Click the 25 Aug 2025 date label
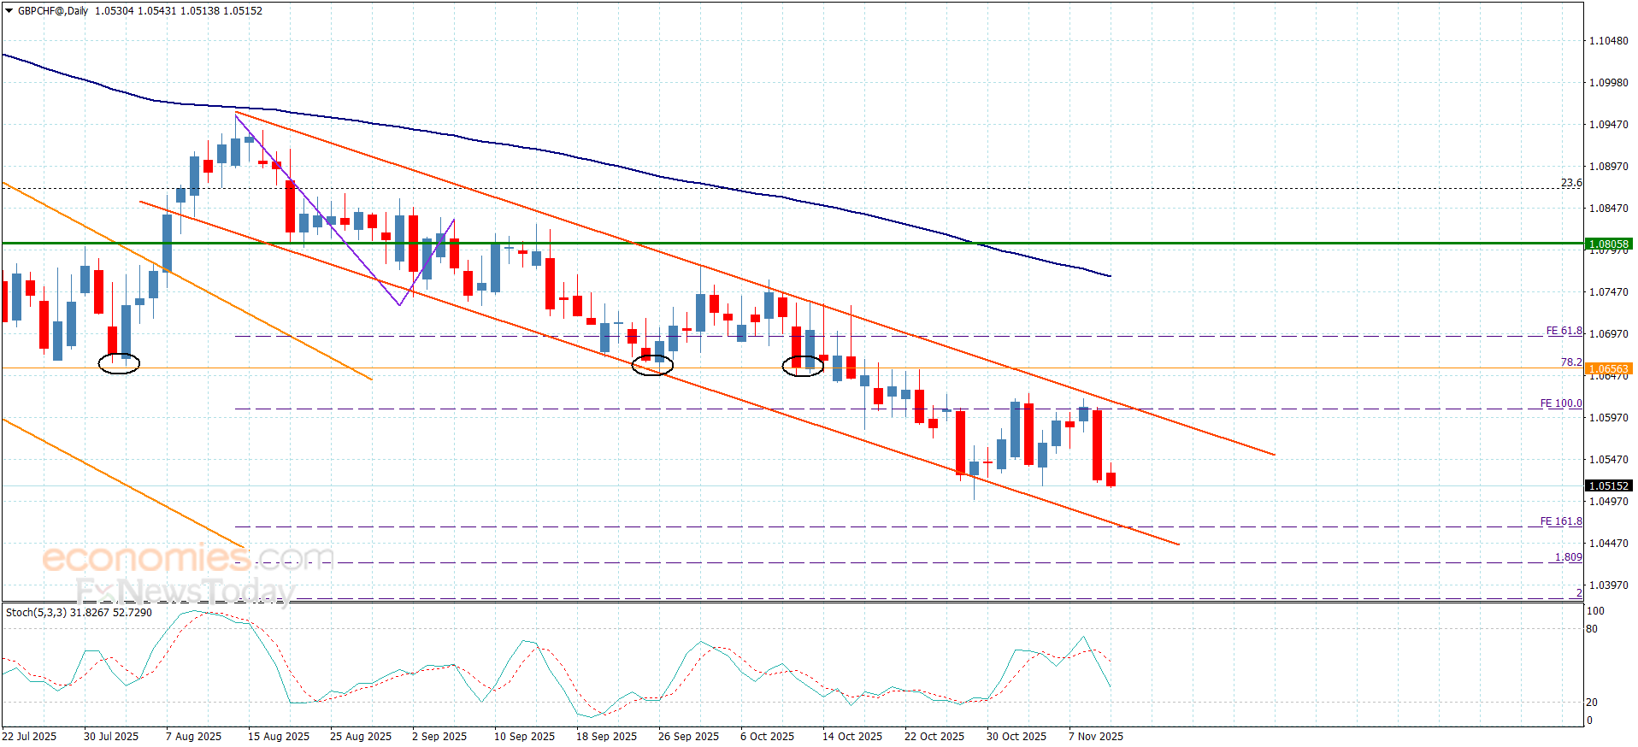The width and height of the screenshot is (1638, 747). point(361,737)
